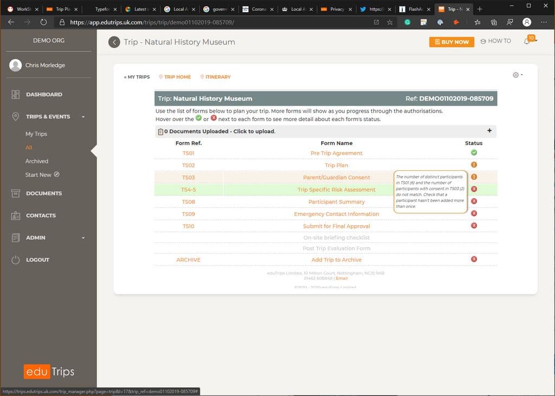Select the All trips submenu item

coord(29,147)
